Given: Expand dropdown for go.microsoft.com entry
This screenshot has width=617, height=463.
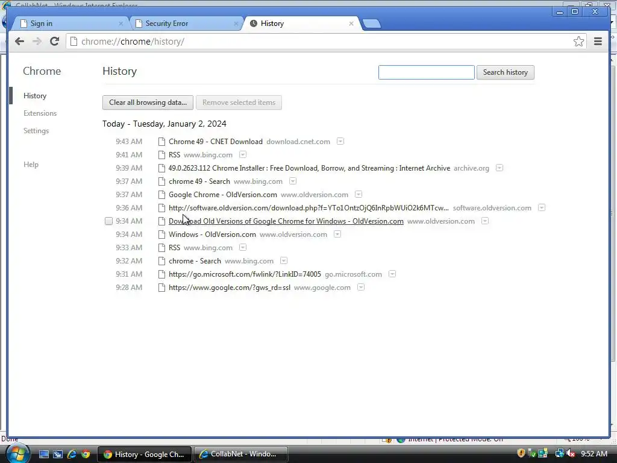Looking at the screenshot, I should click(x=392, y=274).
